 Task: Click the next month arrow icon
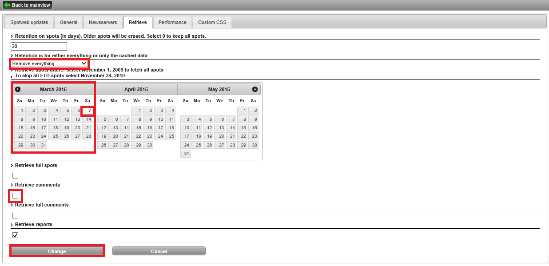(x=255, y=89)
